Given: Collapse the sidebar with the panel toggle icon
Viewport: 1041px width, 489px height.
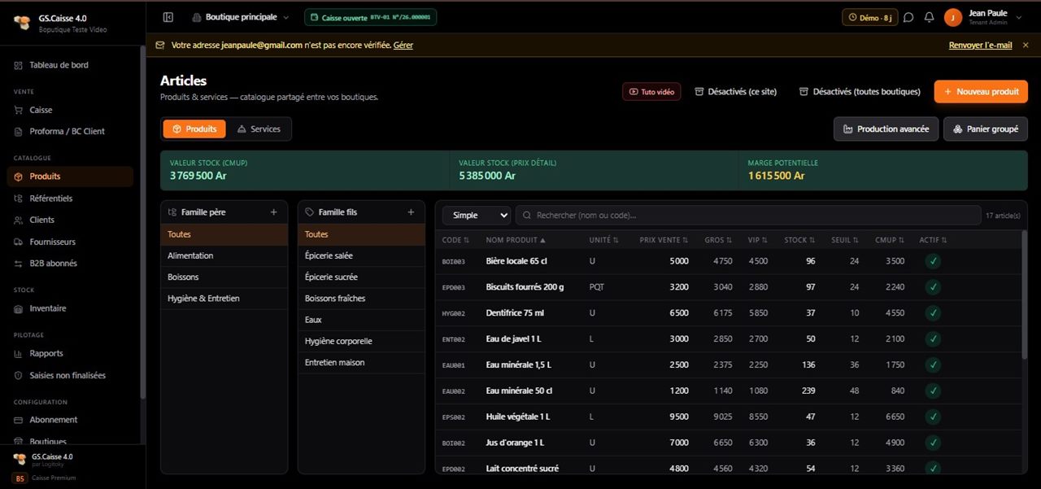Looking at the screenshot, I should 168,17.
